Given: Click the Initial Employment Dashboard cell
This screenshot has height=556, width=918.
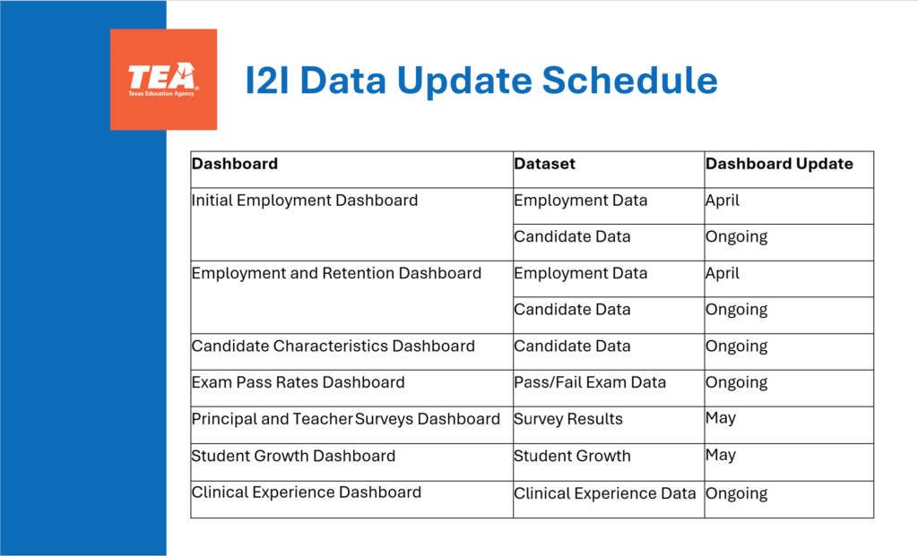Looking at the screenshot, I should coord(305,201).
